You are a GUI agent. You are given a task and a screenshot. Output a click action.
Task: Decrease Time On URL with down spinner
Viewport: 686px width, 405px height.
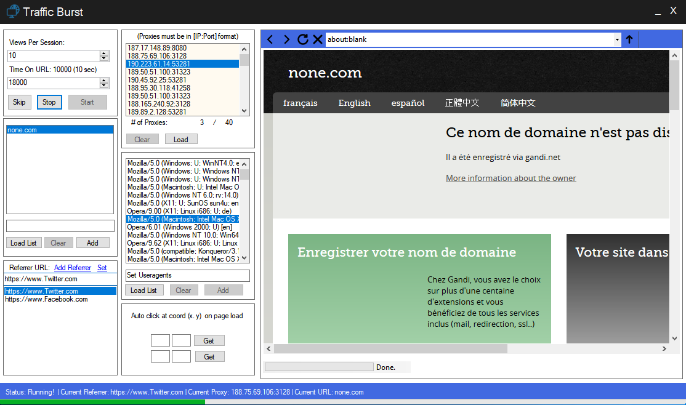tap(104, 86)
